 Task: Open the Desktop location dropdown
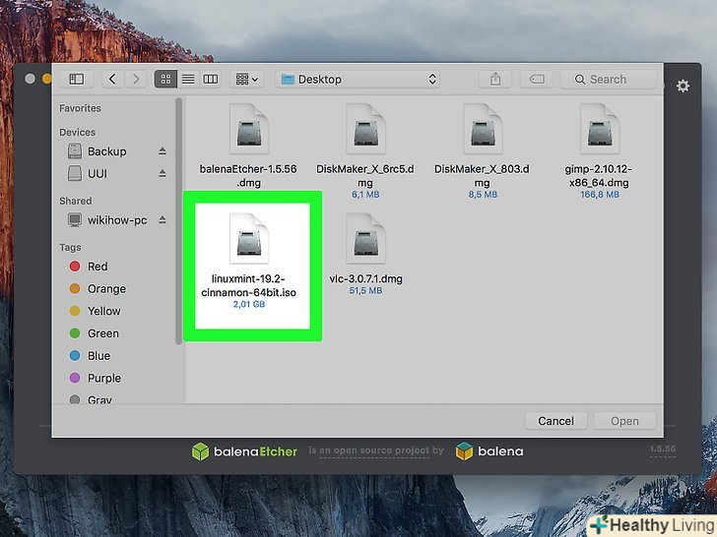click(x=358, y=79)
